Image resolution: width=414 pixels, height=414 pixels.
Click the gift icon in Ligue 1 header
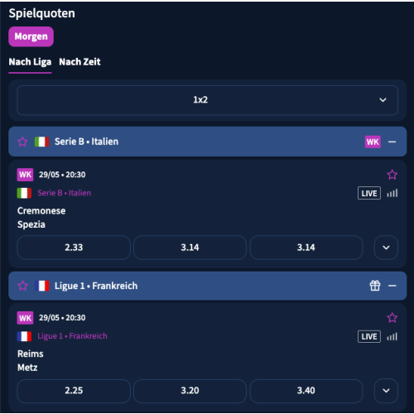tap(375, 286)
